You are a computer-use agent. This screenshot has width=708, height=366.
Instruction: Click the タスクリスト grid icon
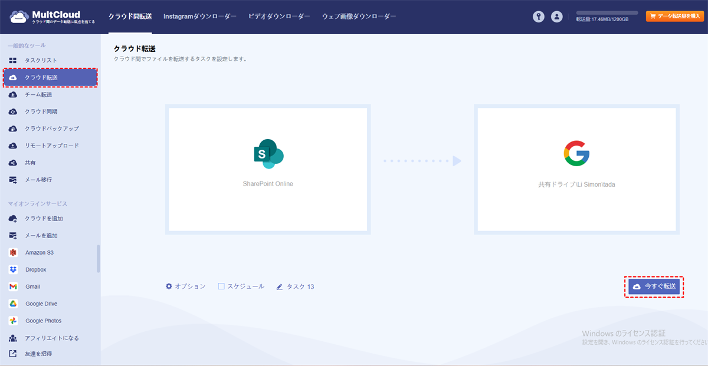(13, 61)
